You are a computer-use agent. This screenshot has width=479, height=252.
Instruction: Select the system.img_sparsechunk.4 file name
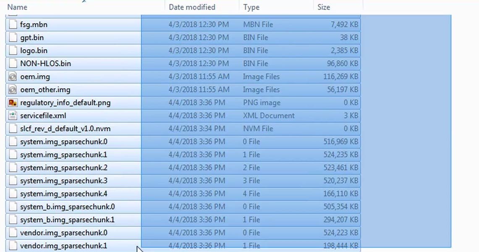pyautogui.click(x=63, y=194)
